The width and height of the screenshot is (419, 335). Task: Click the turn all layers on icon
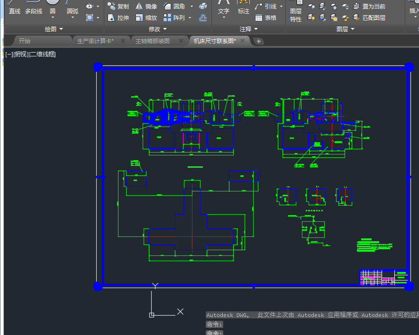click(x=311, y=18)
